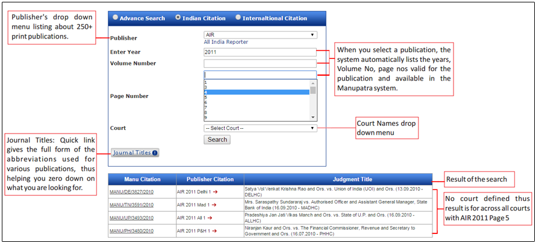Click the Publisher Citation column header
The height and width of the screenshot is (243, 536).
pos(210,179)
